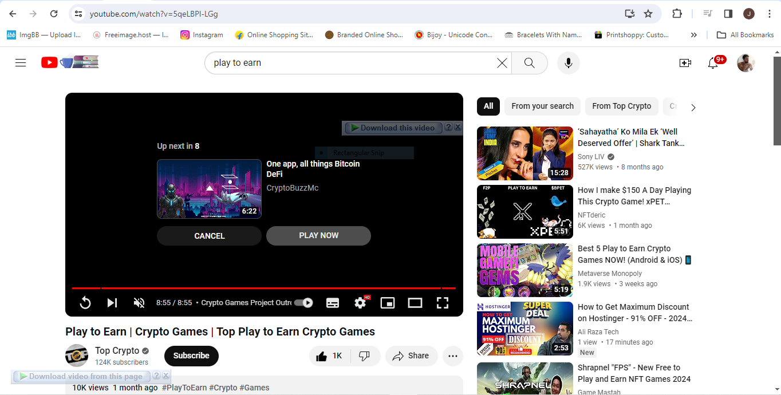Click the magnifier search button
781x395 pixels.
click(529, 63)
